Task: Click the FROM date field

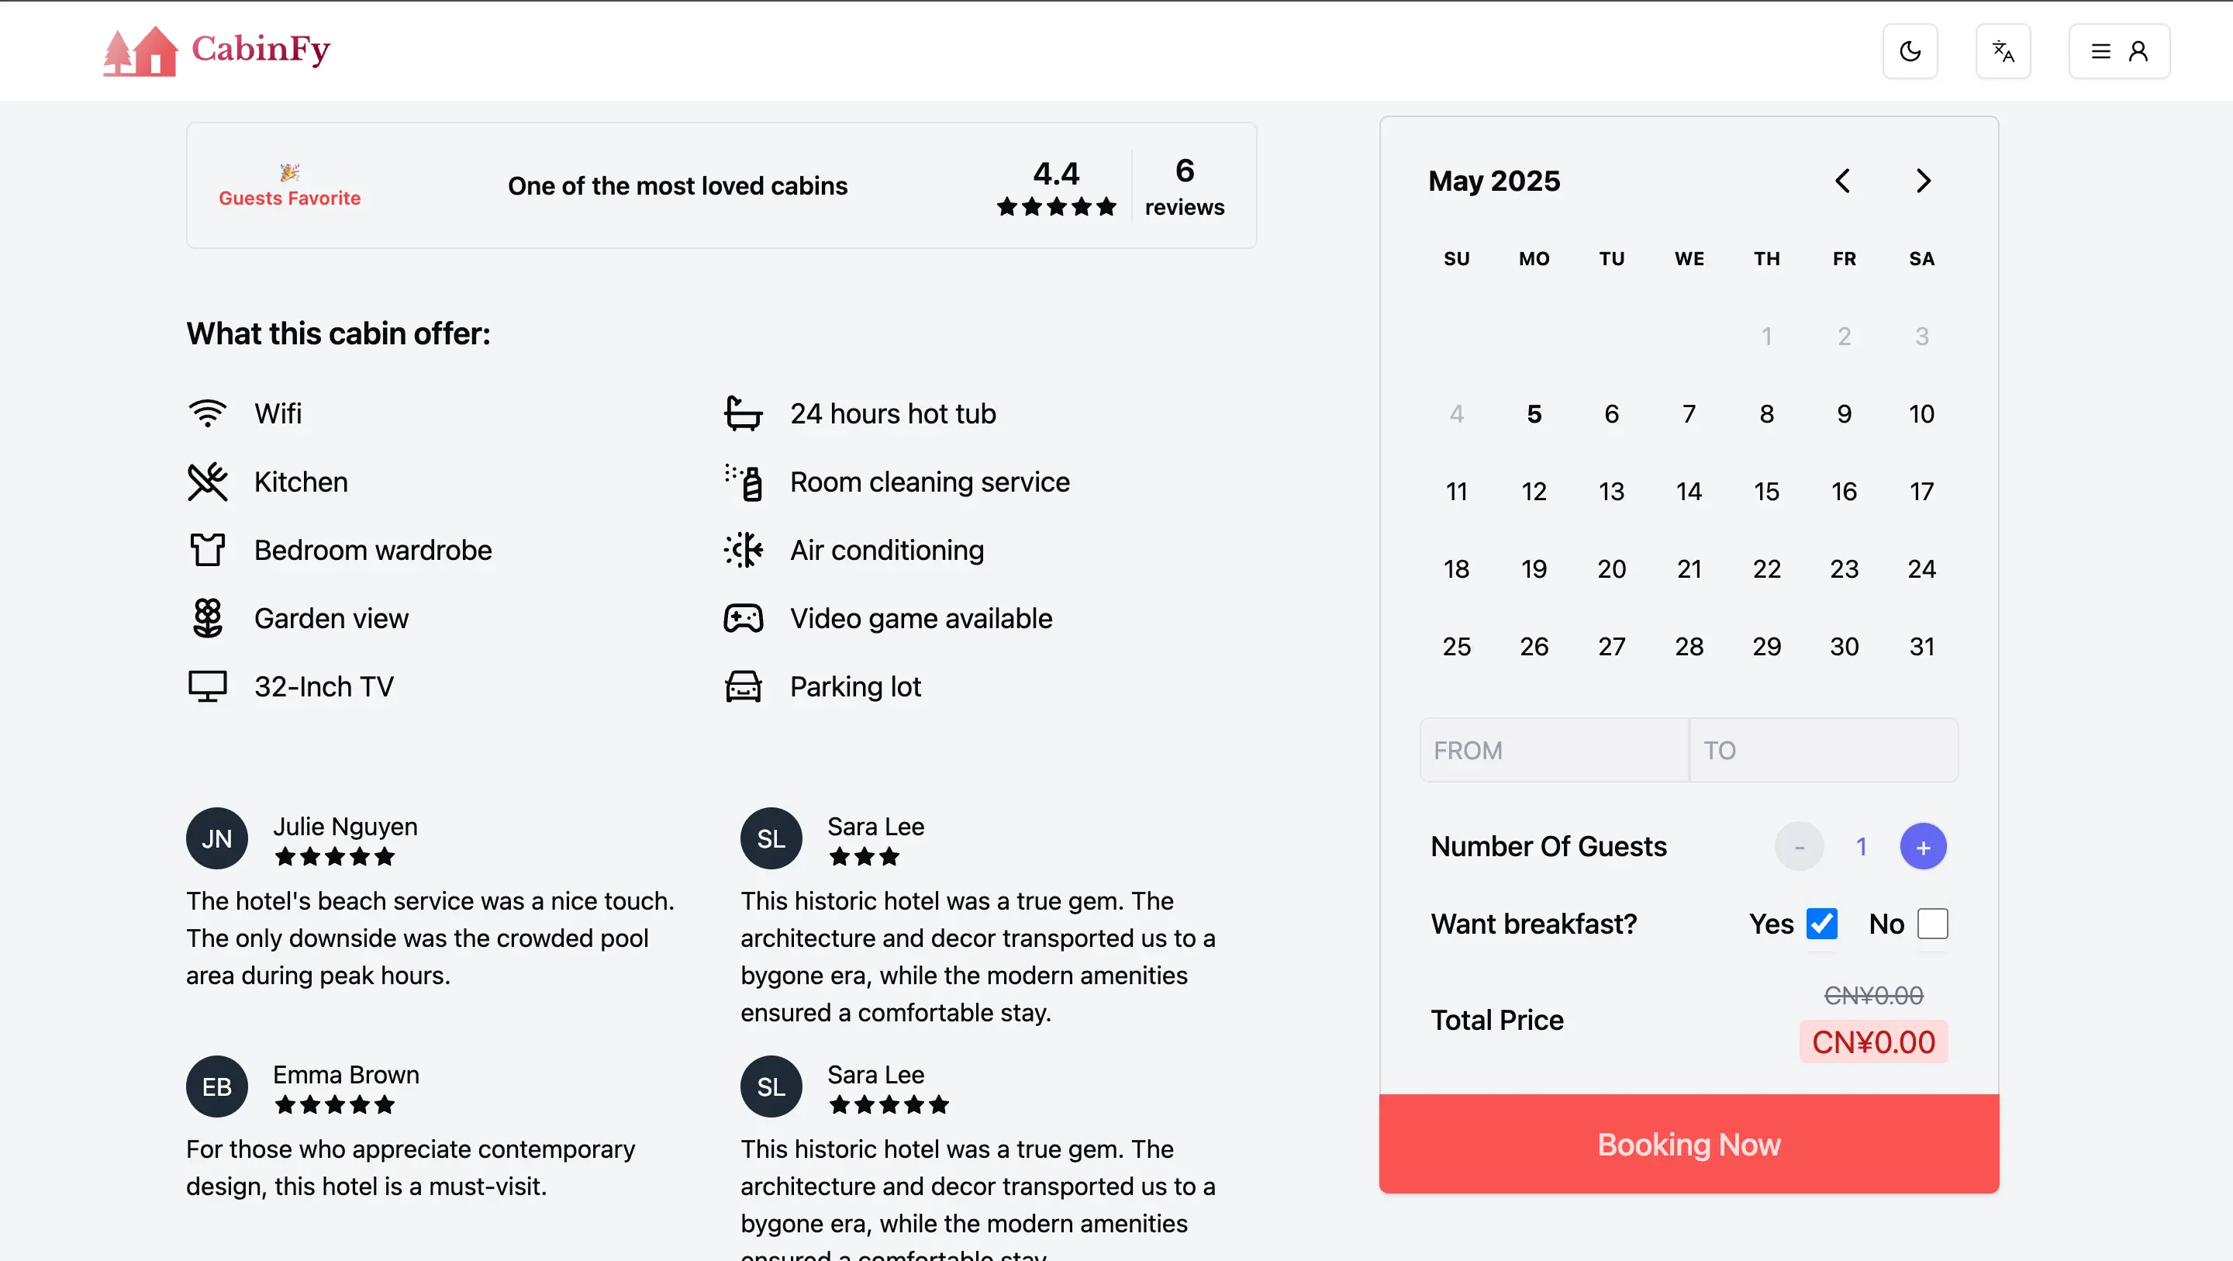Action: (1555, 750)
